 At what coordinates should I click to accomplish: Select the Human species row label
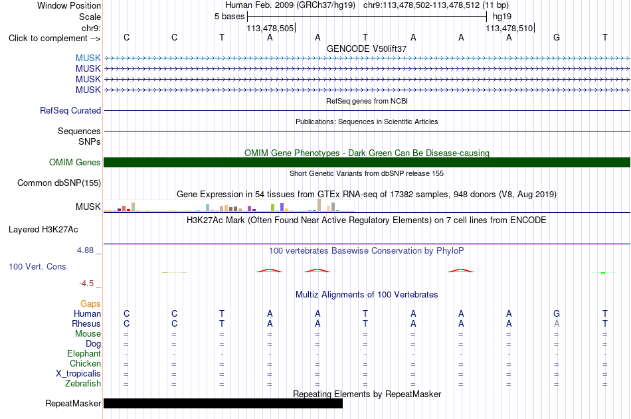(x=87, y=313)
